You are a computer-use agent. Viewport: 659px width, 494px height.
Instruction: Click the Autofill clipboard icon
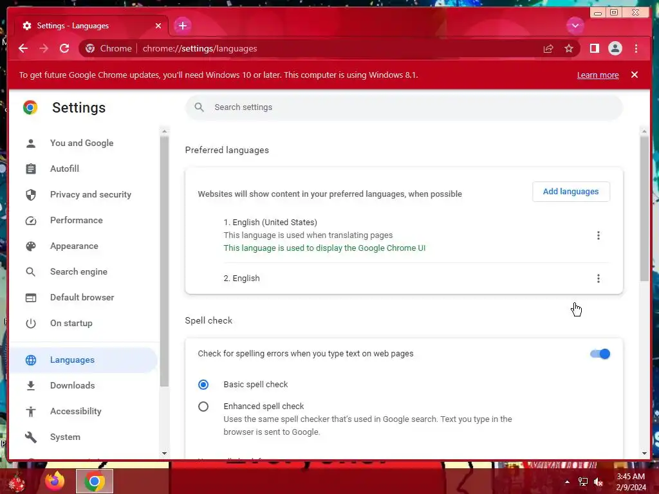pyautogui.click(x=31, y=169)
